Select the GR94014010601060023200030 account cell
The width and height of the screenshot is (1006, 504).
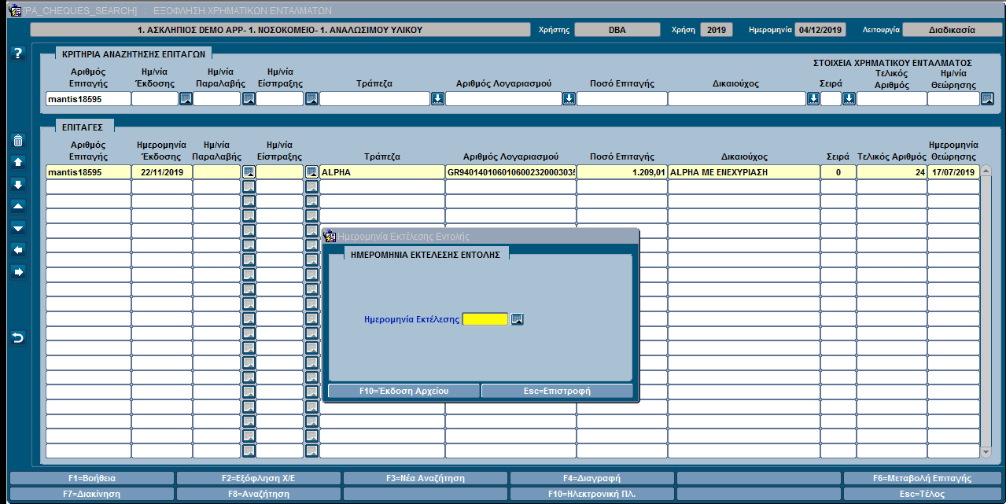coord(510,172)
